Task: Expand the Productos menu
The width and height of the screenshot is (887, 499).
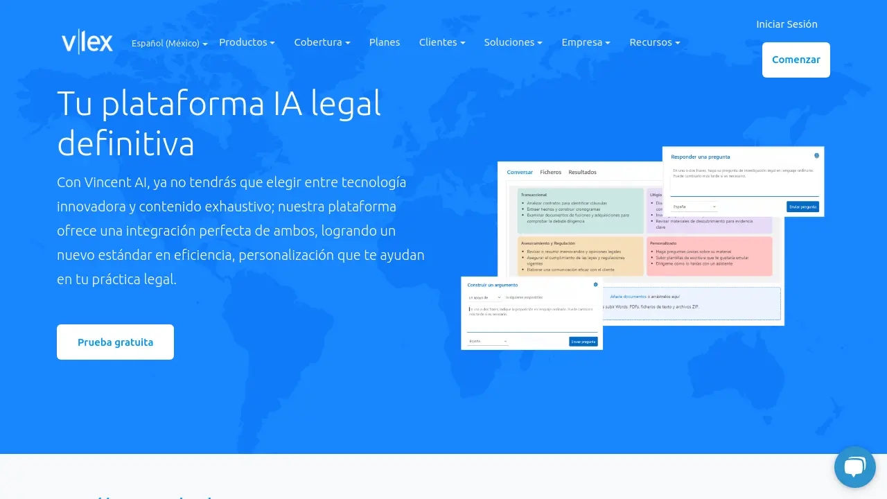Action: click(x=247, y=42)
